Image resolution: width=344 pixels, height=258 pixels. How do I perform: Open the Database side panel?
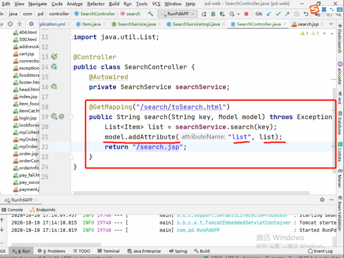click(x=340, y=123)
